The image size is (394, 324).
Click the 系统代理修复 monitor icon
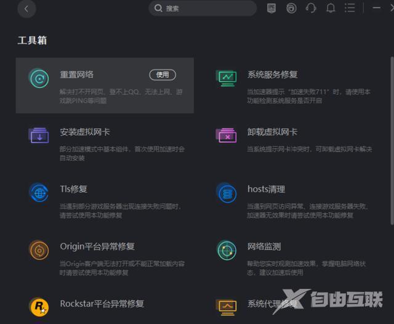(x=227, y=307)
